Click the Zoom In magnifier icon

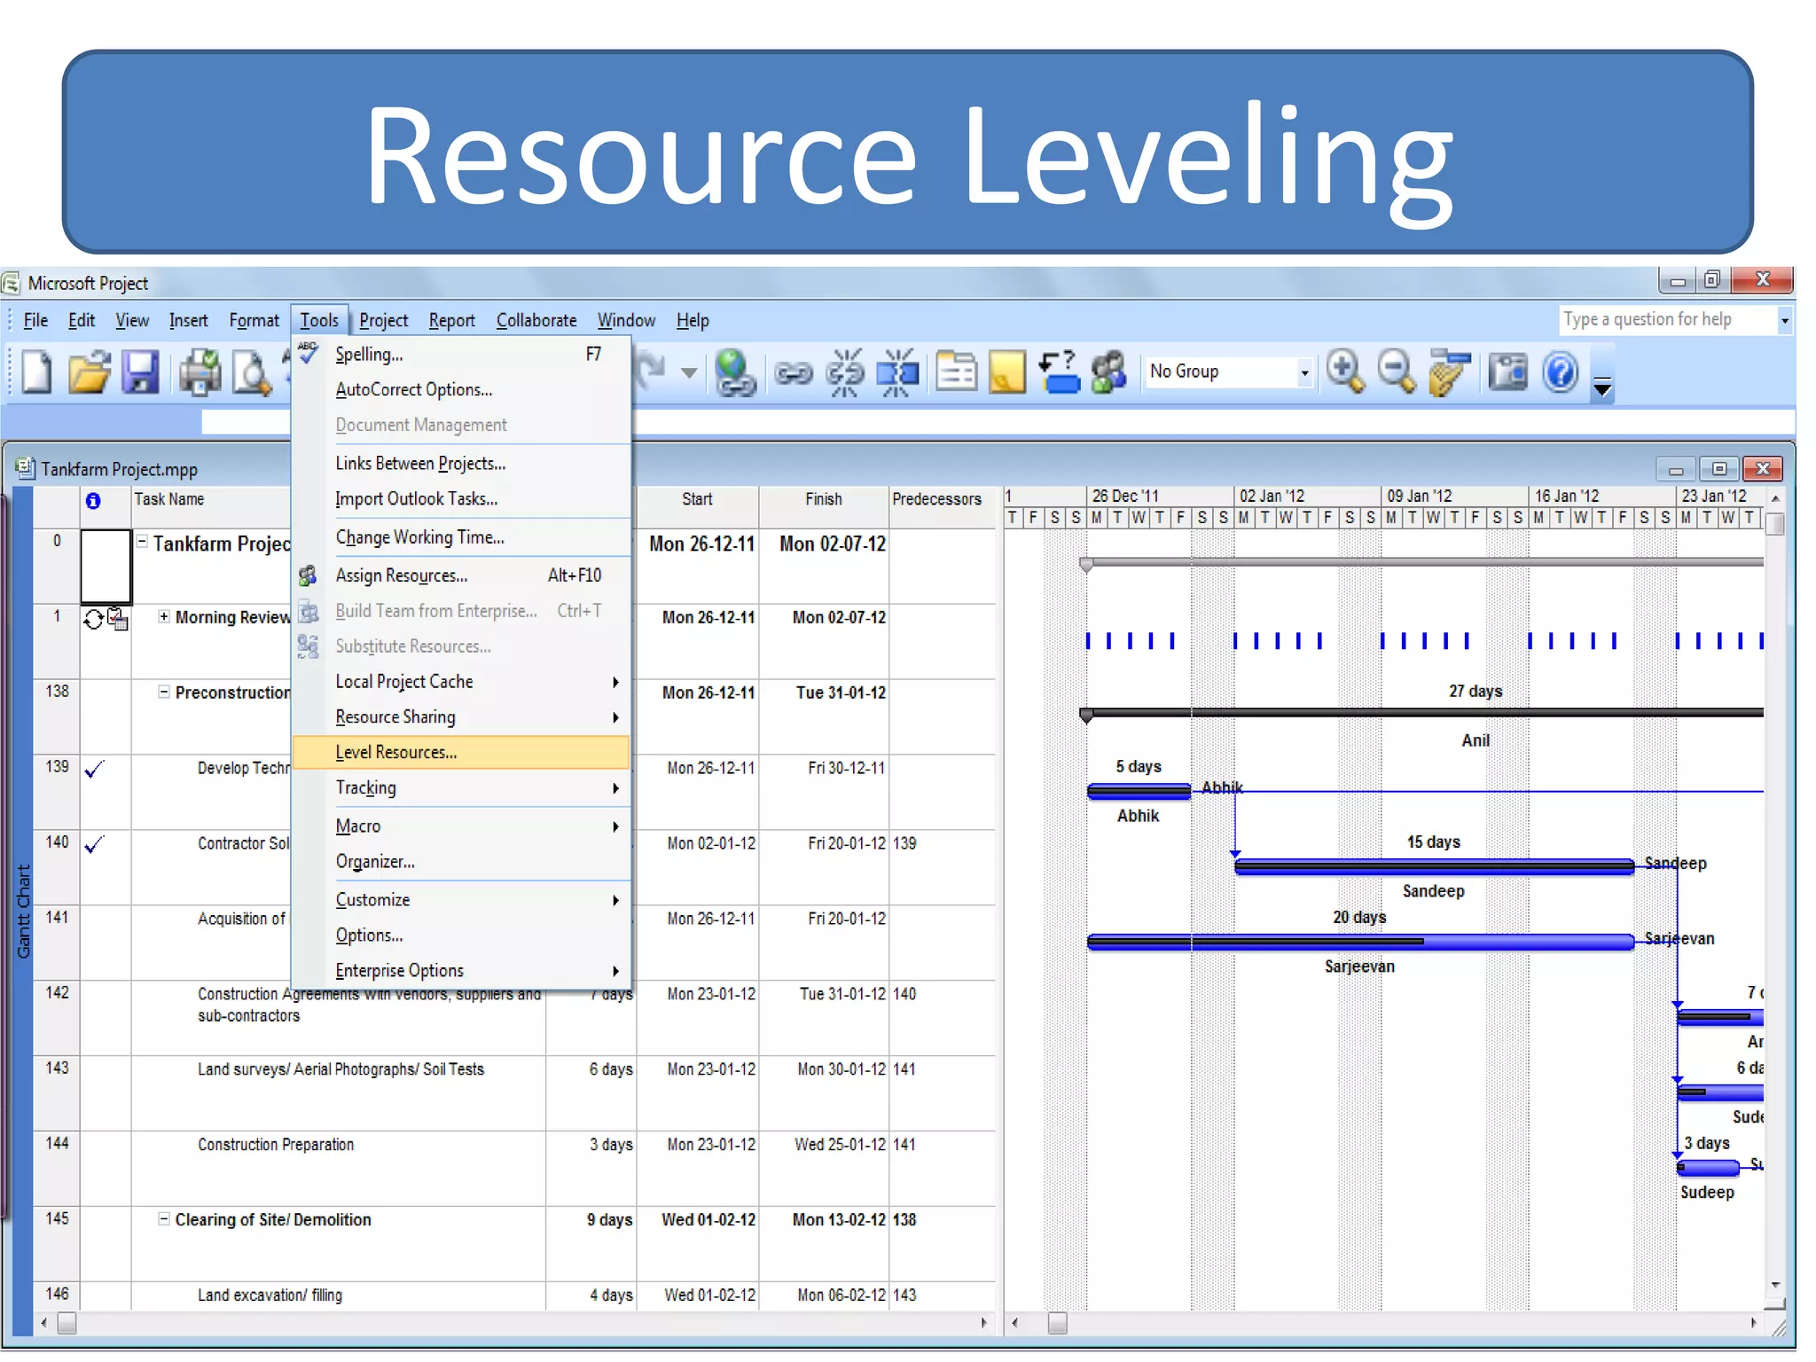(1345, 372)
